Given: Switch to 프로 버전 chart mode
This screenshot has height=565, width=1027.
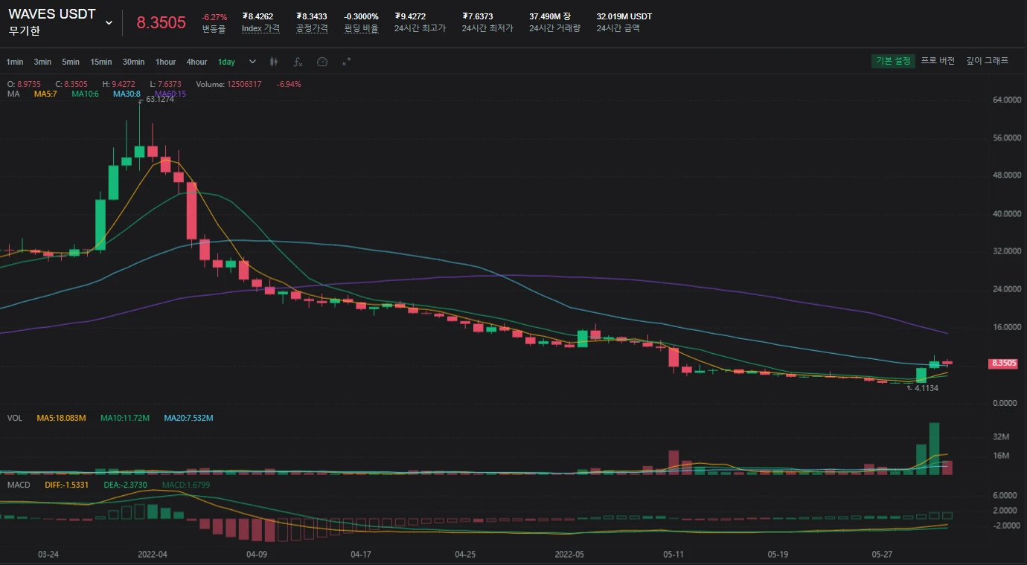Looking at the screenshot, I should pyautogui.click(x=938, y=61).
